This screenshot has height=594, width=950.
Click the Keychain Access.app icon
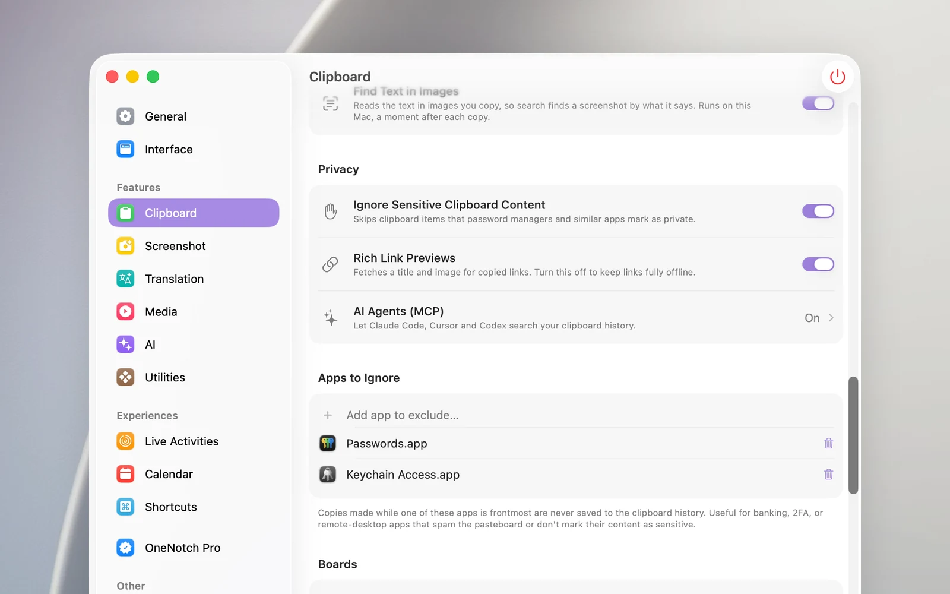(328, 474)
